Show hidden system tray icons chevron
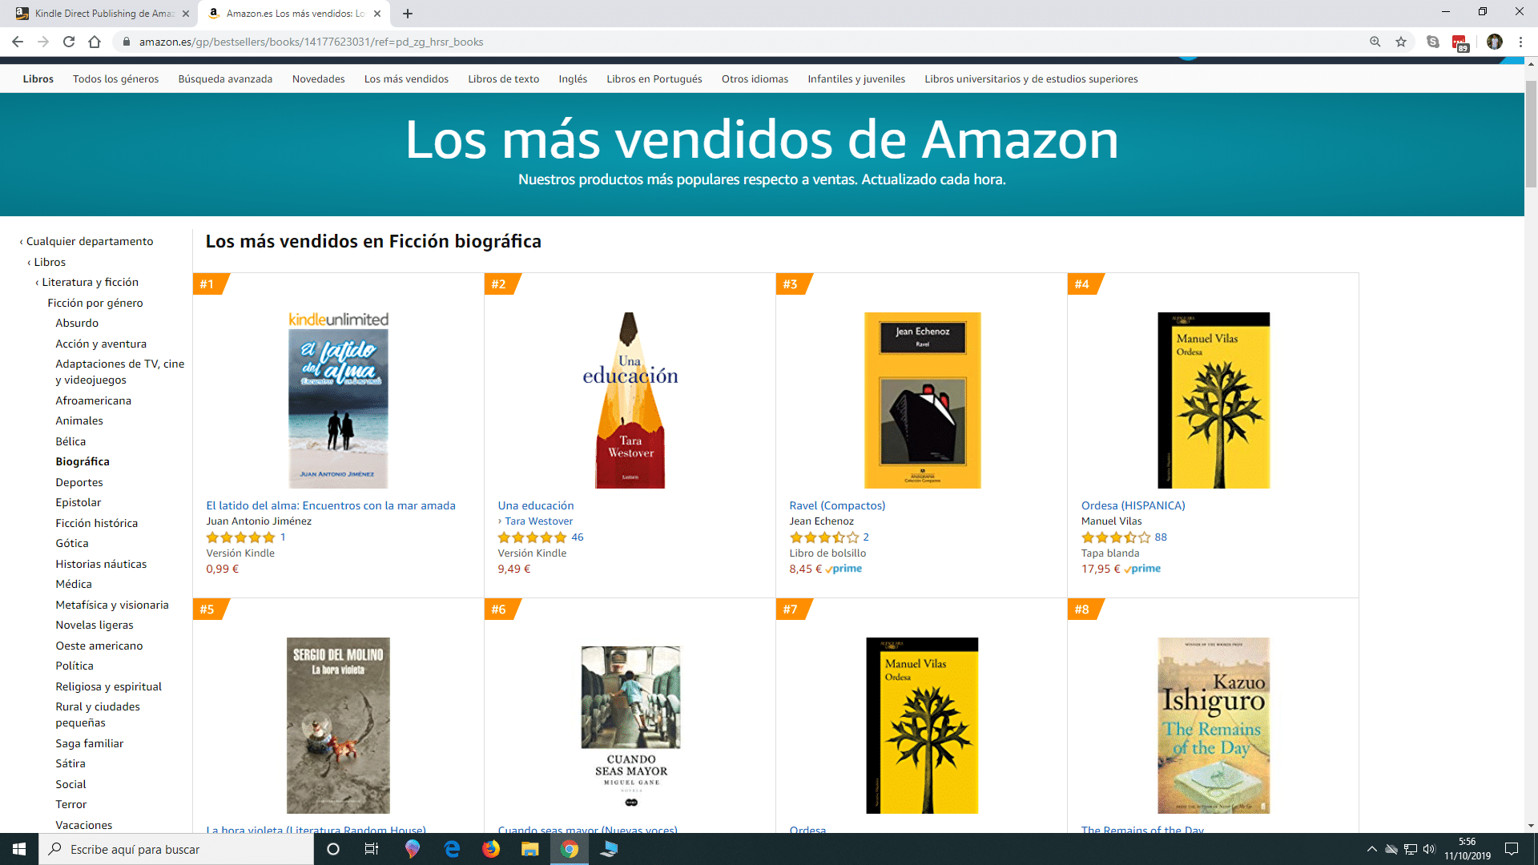The height and width of the screenshot is (865, 1538). (x=1371, y=849)
